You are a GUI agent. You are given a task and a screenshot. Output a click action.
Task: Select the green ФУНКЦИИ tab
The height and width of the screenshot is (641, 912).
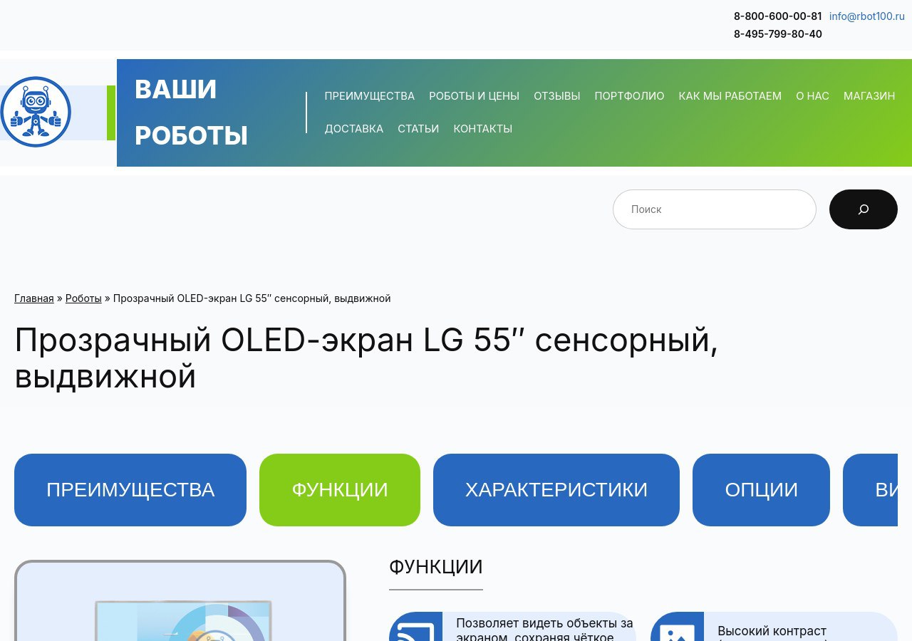pos(340,490)
